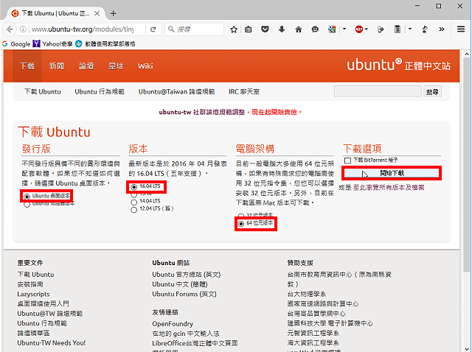
Task: Open the 台大物理學系 sponsor link
Action: point(307,294)
